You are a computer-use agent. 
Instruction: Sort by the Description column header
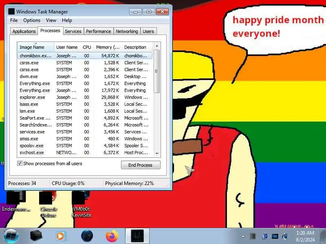(x=137, y=47)
